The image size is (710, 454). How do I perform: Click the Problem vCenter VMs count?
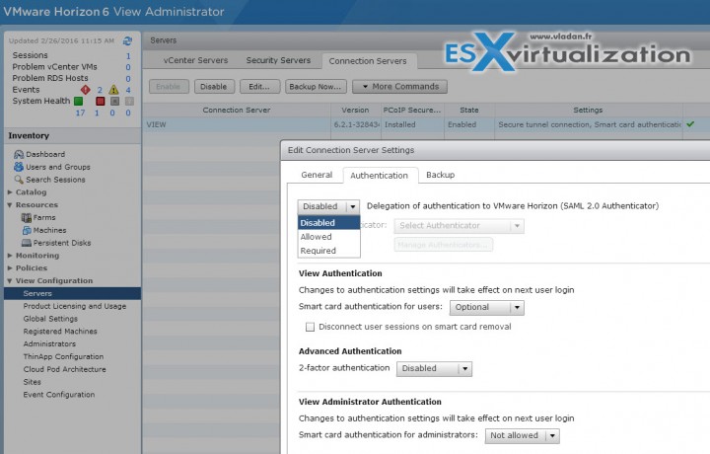128,67
